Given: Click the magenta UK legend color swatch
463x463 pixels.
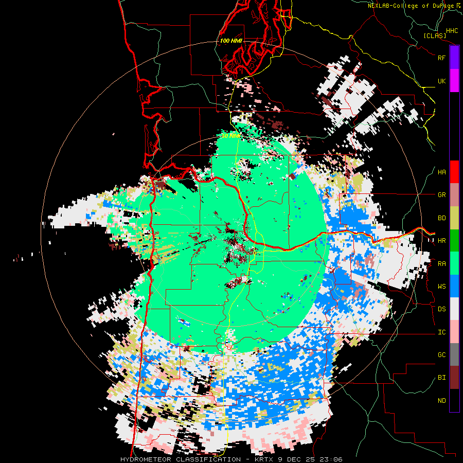Looking at the screenshot, I should click(x=454, y=81).
